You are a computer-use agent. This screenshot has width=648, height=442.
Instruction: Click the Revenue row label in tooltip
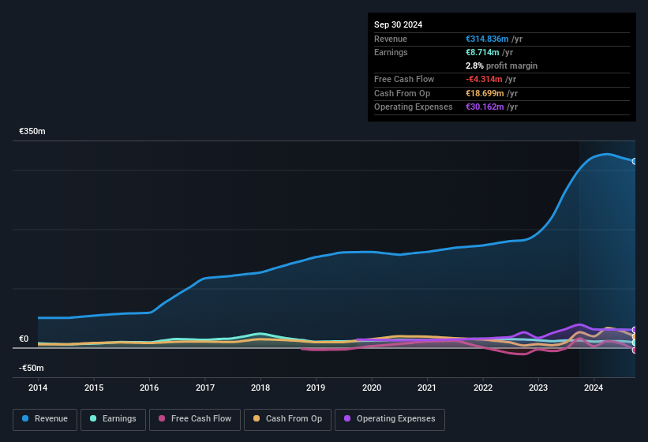click(391, 39)
